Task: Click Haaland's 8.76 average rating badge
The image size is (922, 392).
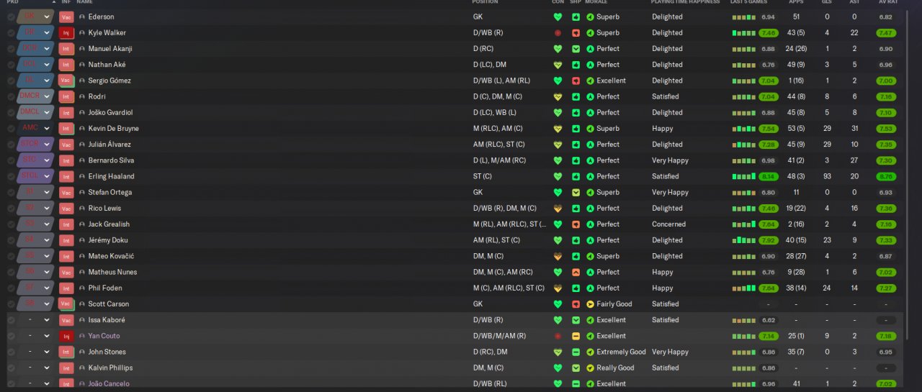Action: [x=886, y=176]
